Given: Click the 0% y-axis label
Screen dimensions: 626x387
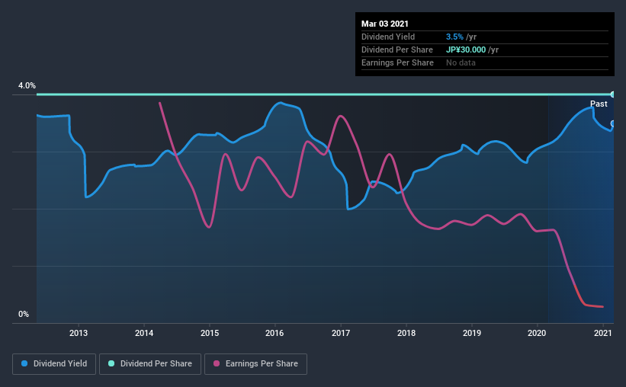Looking at the screenshot, I should (24, 314).
